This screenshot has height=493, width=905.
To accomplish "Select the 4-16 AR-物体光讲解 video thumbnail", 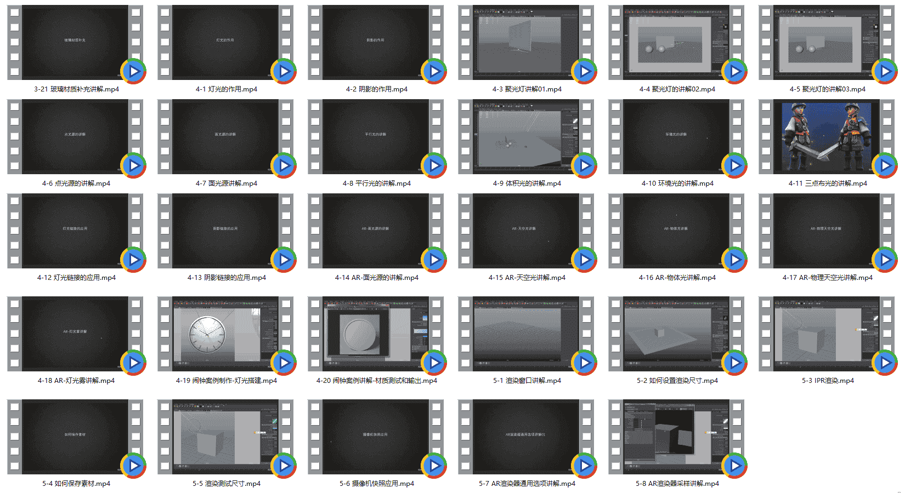I will tap(676, 231).
